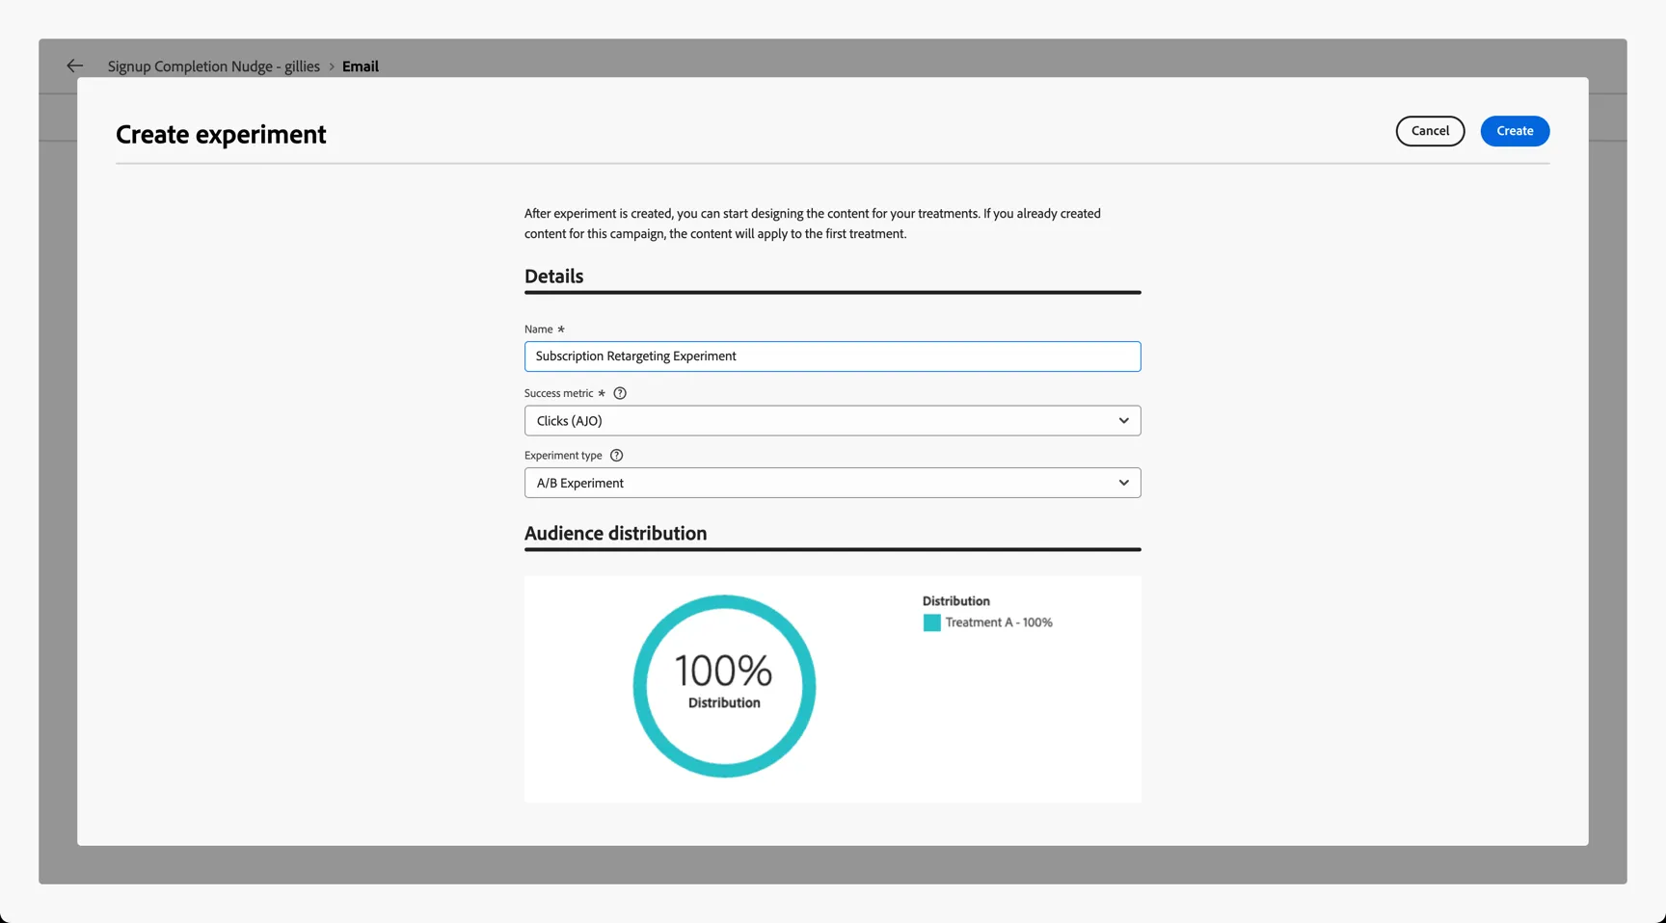Click the Cancel button
This screenshot has height=923, width=1666.
(x=1430, y=131)
